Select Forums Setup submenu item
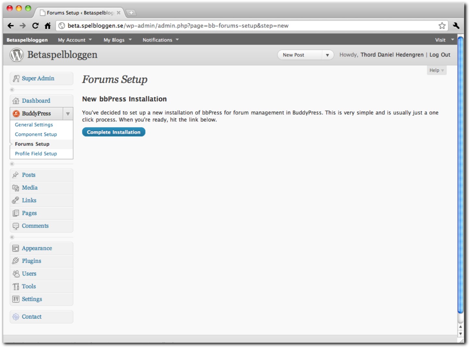 pyautogui.click(x=32, y=144)
